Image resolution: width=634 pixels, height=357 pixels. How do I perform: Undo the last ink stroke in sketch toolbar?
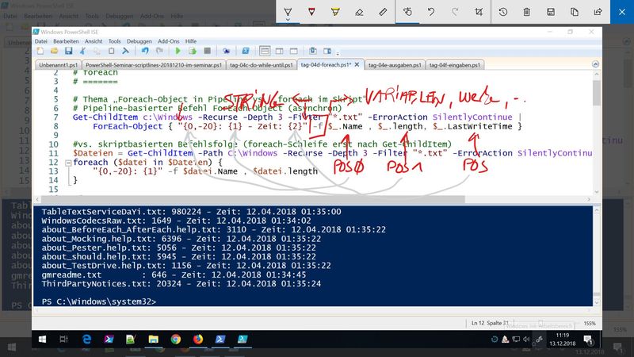[x=431, y=12]
